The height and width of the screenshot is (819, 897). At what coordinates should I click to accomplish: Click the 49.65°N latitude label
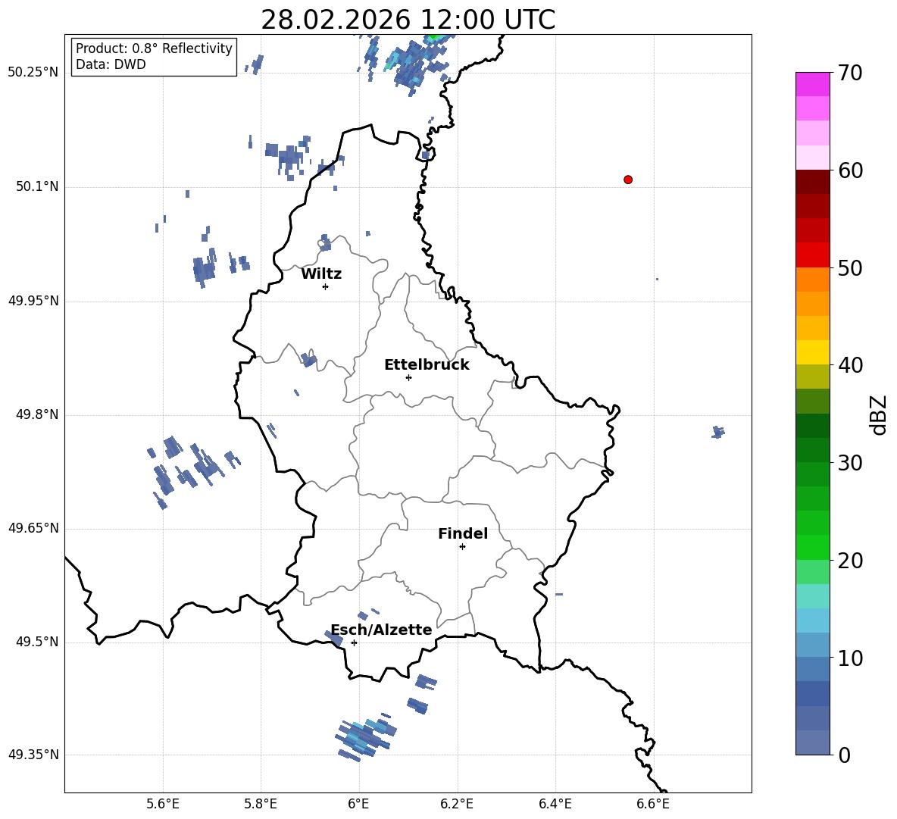(33, 528)
